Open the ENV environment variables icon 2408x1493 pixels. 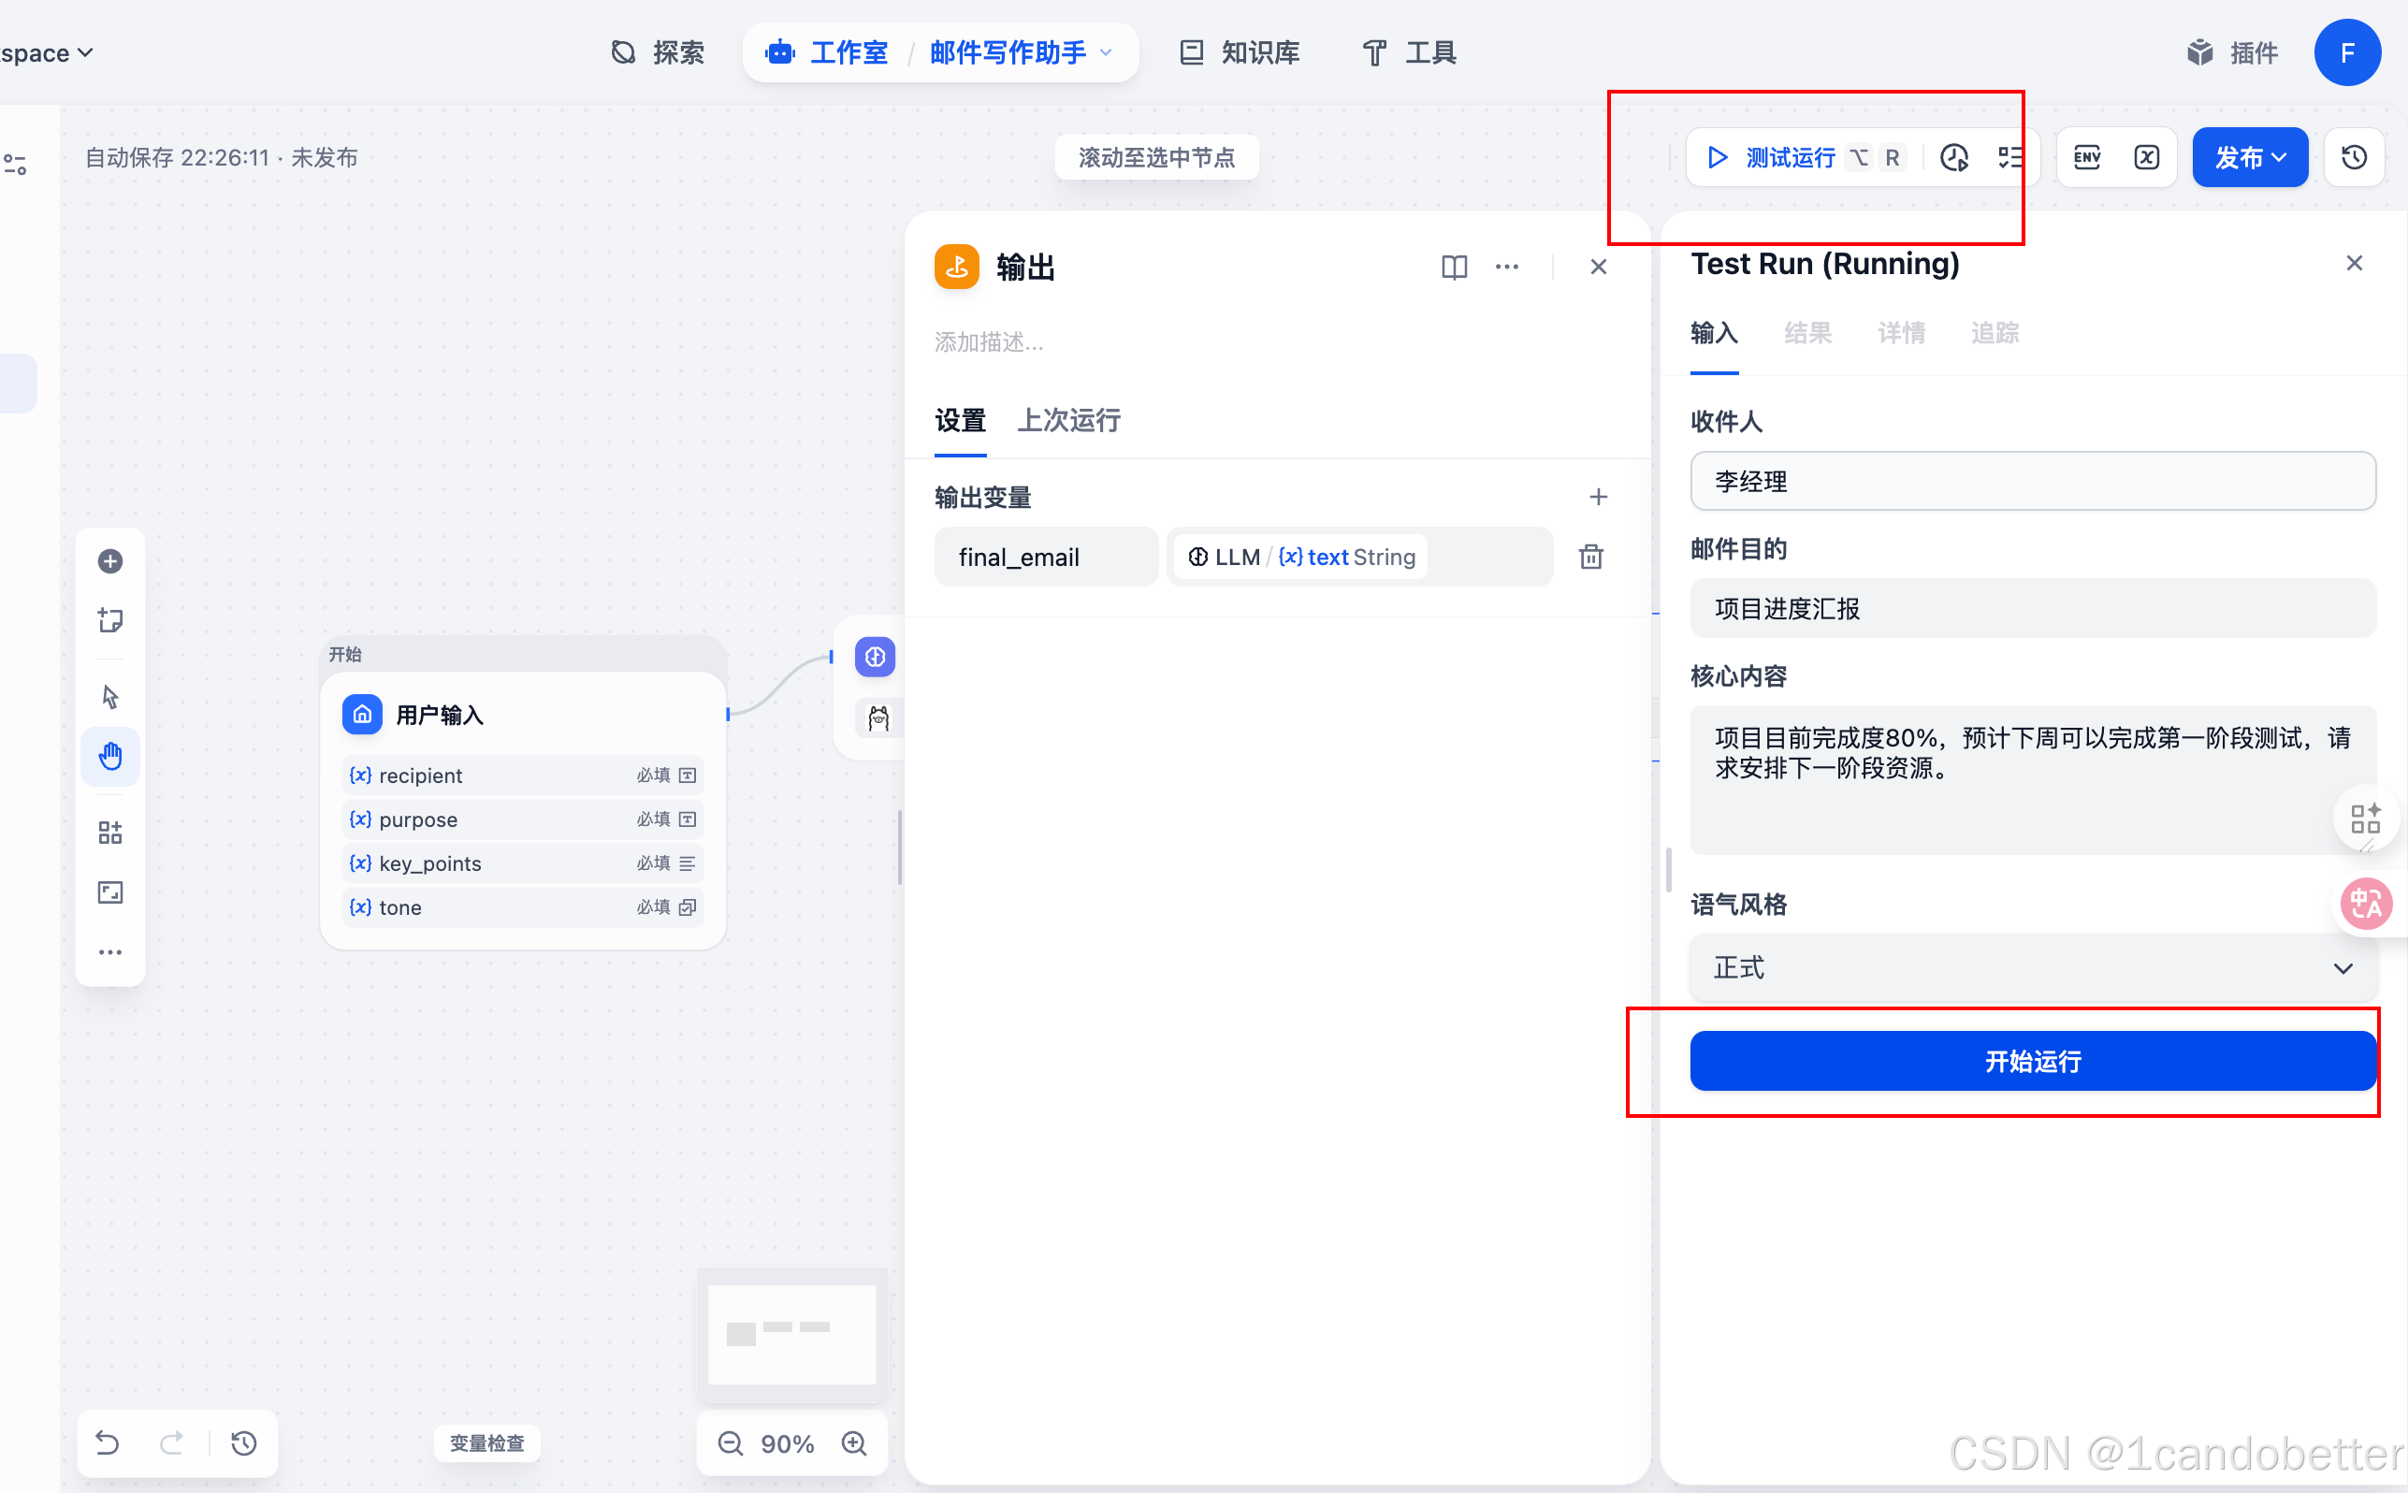click(x=2087, y=157)
